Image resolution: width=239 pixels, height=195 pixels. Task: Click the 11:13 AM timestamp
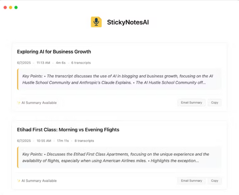pyautogui.click(x=43, y=63)
